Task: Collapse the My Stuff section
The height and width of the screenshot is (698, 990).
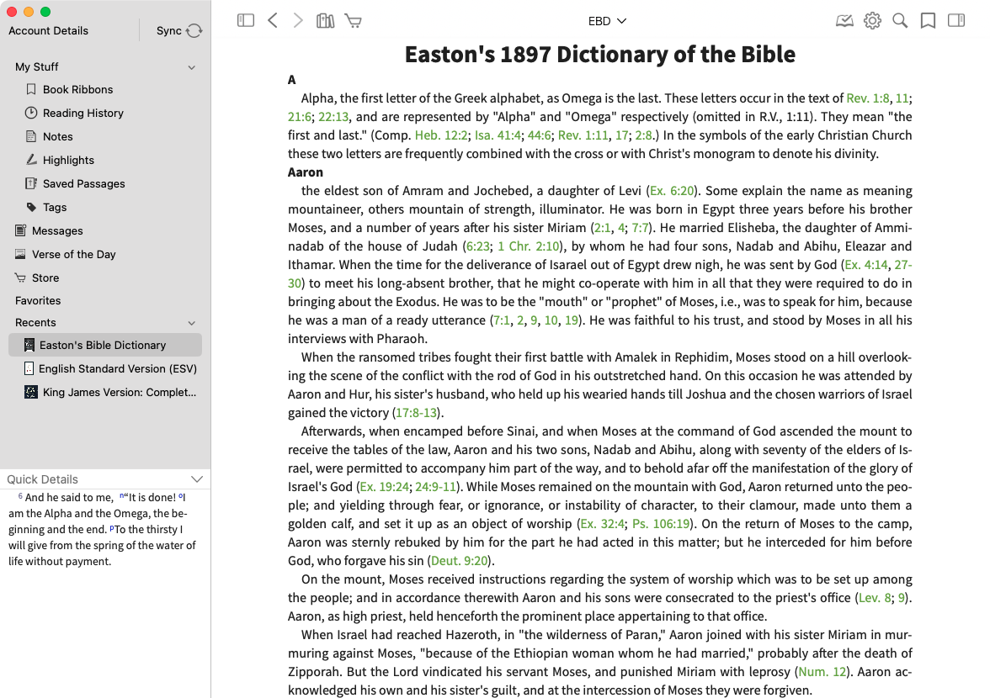Action: 192,67
